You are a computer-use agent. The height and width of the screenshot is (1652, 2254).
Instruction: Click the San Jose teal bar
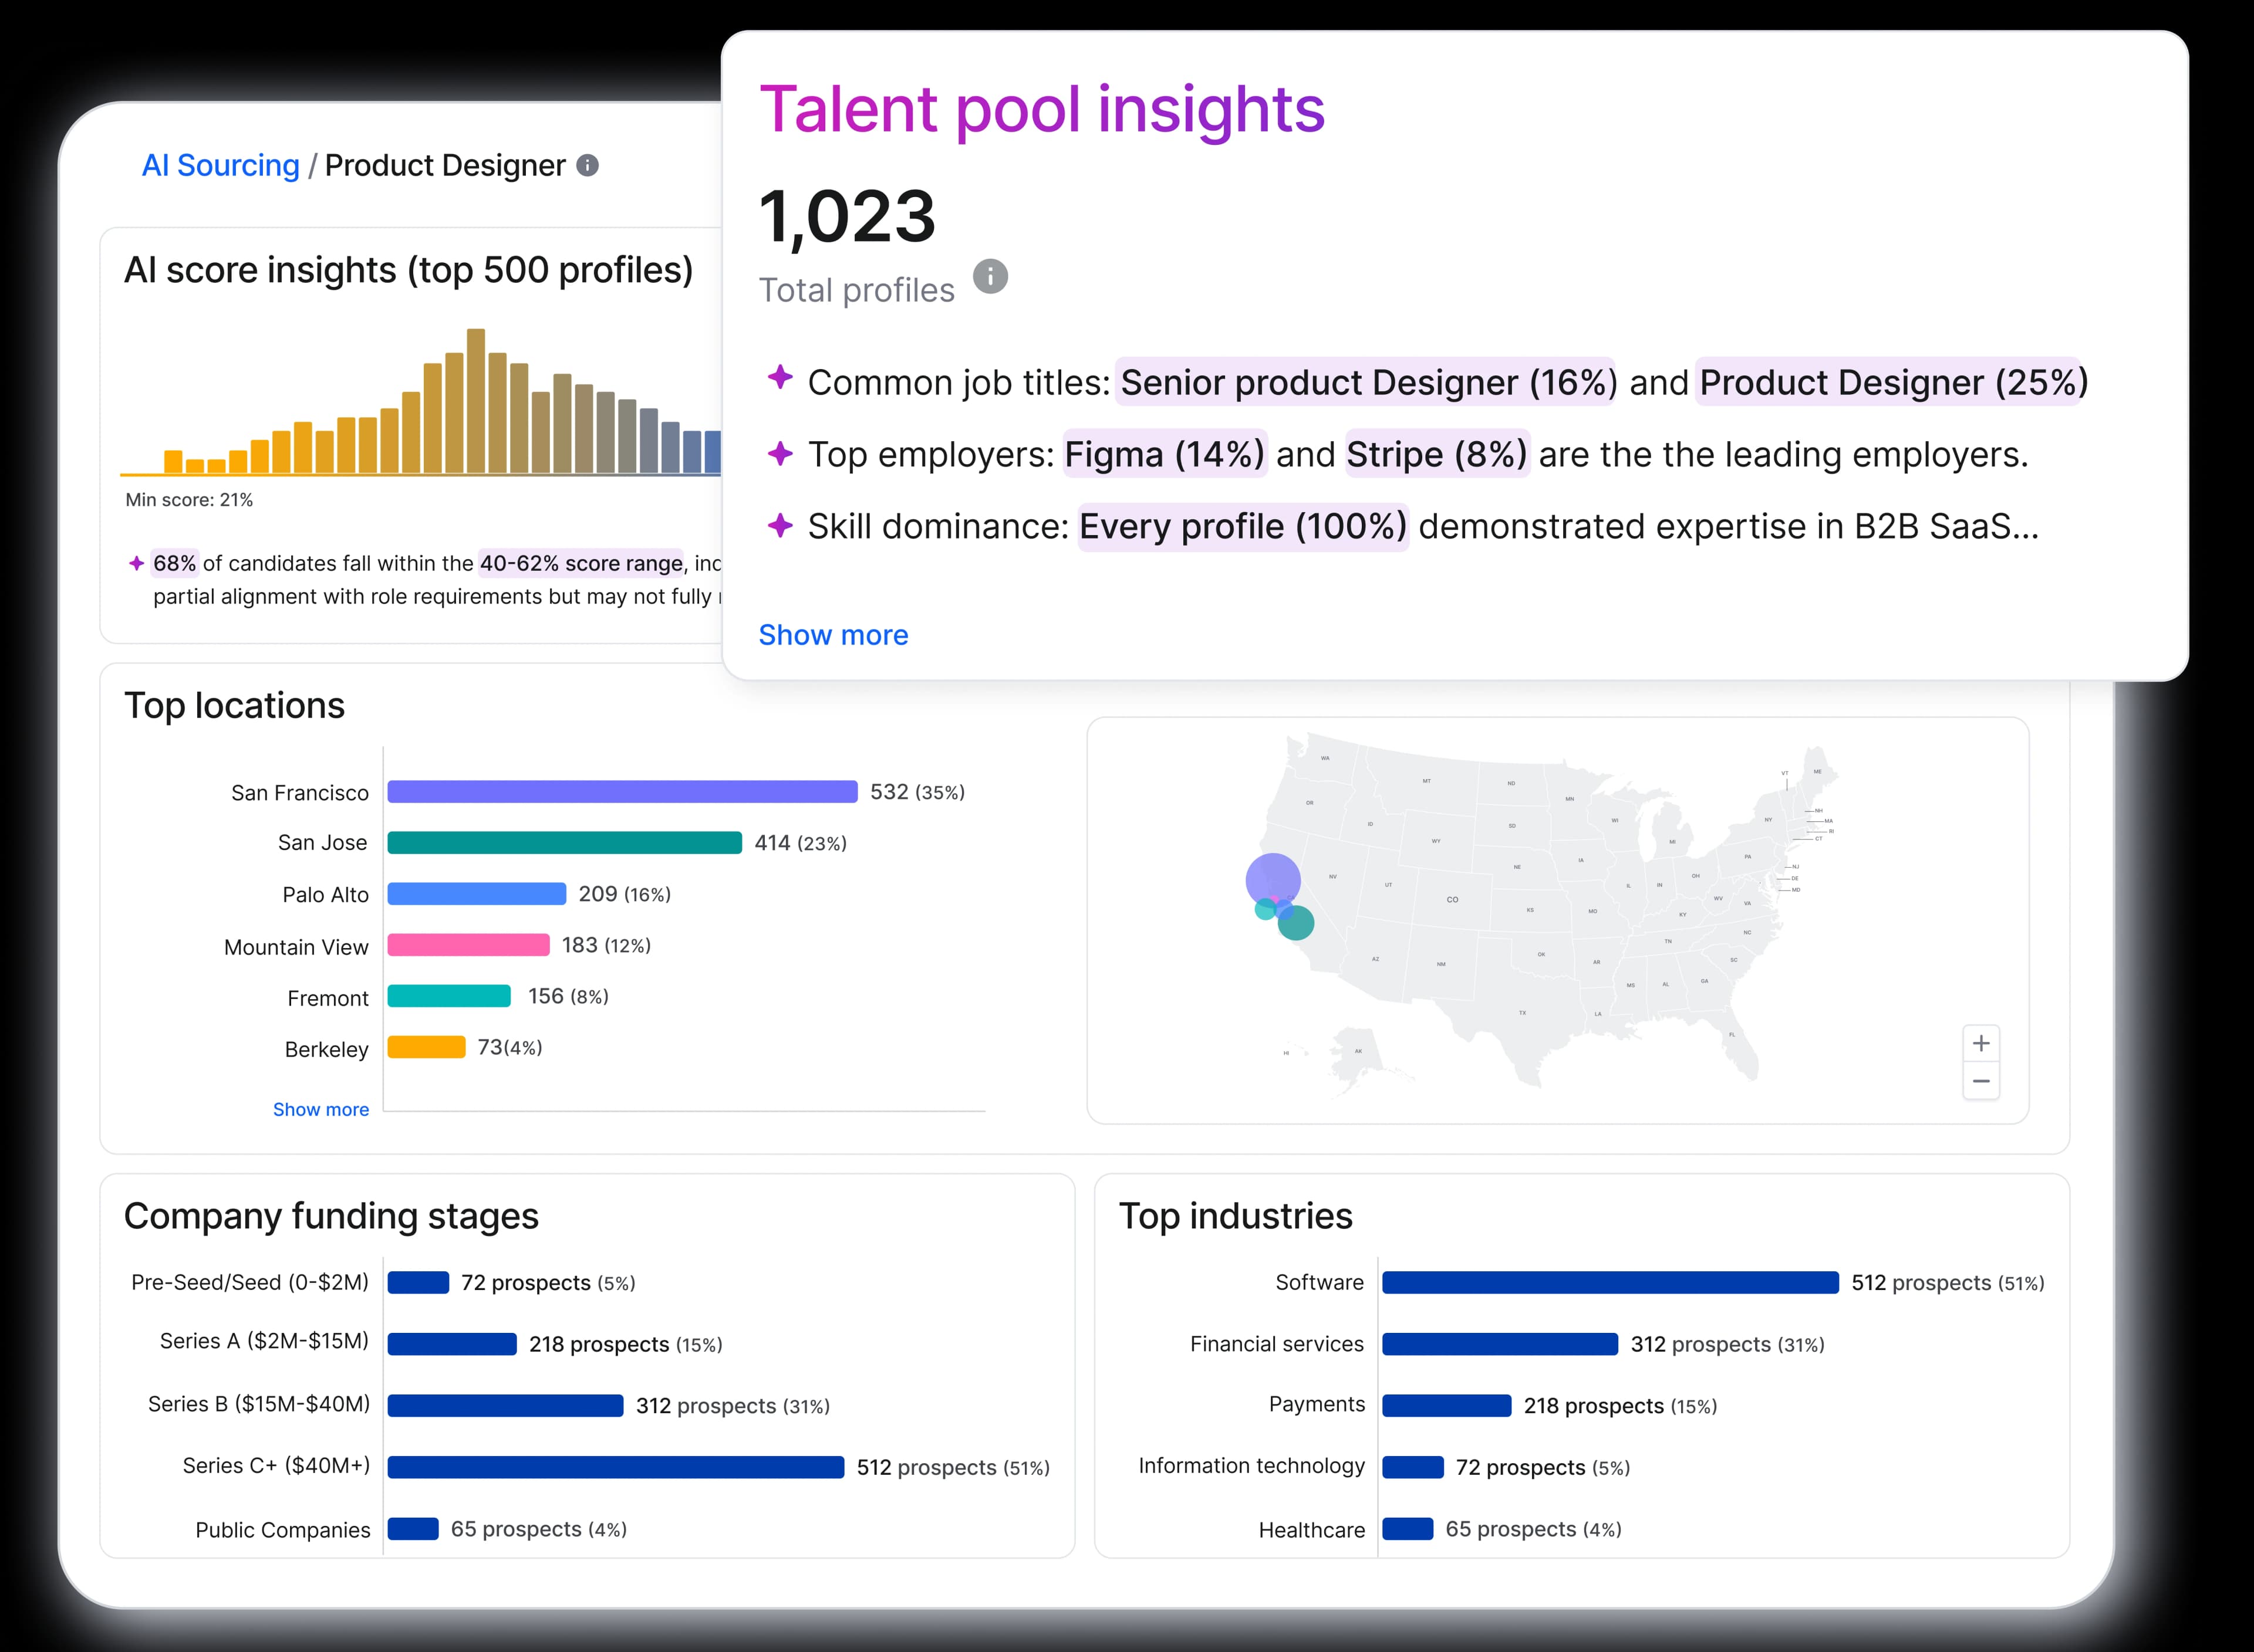pyautogui.click(x=564, y=843)
